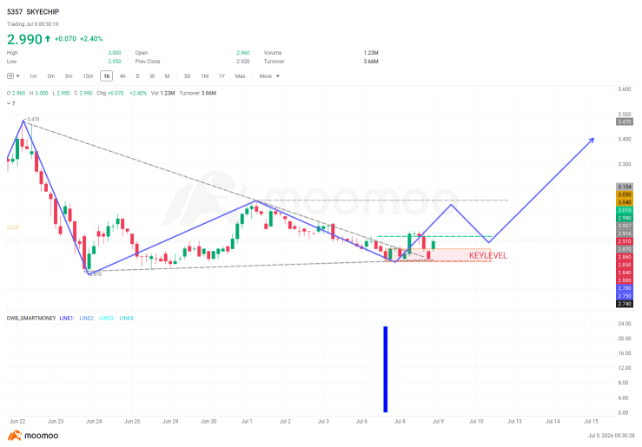Open the candlestick interval icon dropdown
Screen dimensions: 642x447
[x=10, y=76]
